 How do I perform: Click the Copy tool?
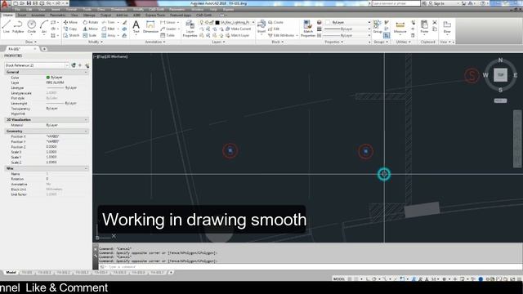(71, 29)
